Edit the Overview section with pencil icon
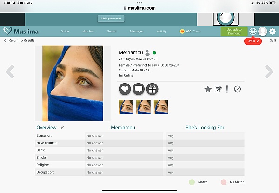This screenshot has height=193, width=279. [62, 128]
